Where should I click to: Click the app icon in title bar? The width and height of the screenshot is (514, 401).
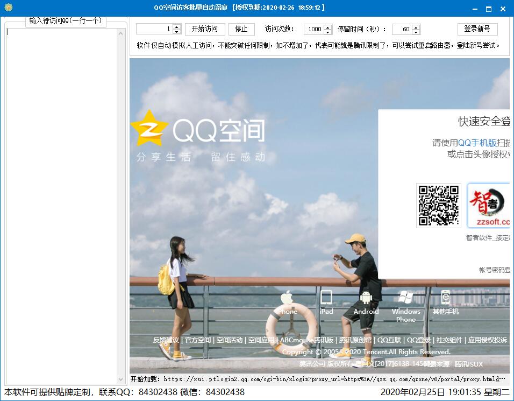8,8
